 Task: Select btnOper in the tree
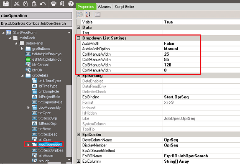(45, 140)
